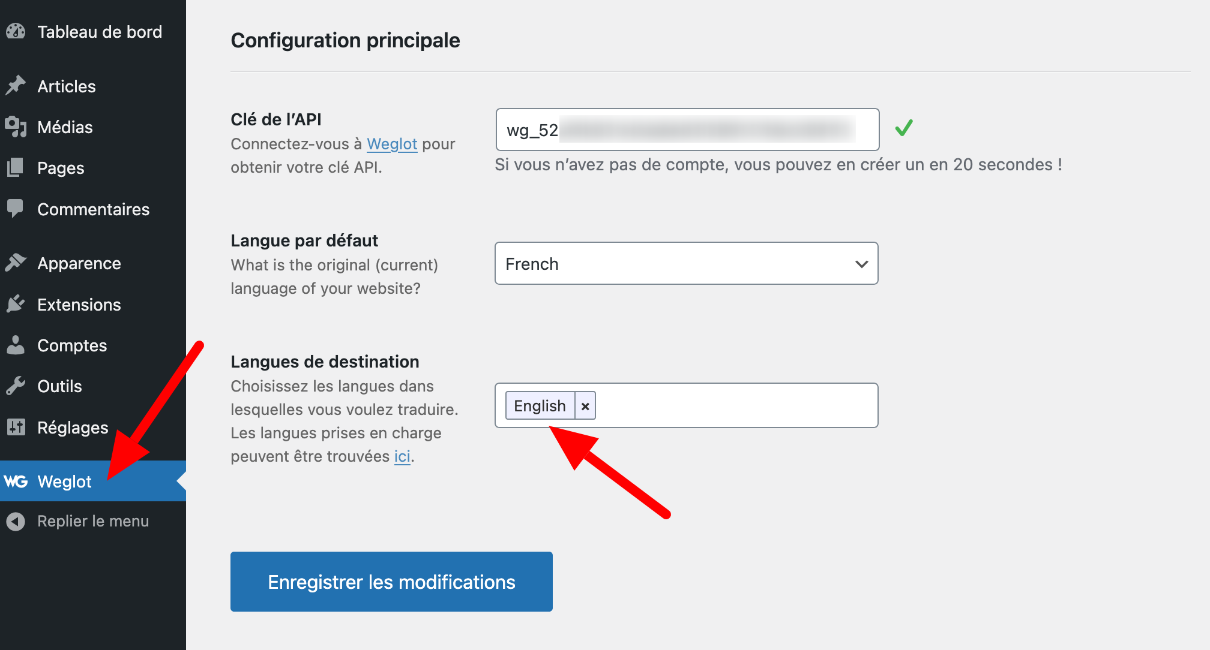This screenshot has width=1210, height=650.
Task: Click the Articles pushpin icon
Action: click(x=16, y=86)
